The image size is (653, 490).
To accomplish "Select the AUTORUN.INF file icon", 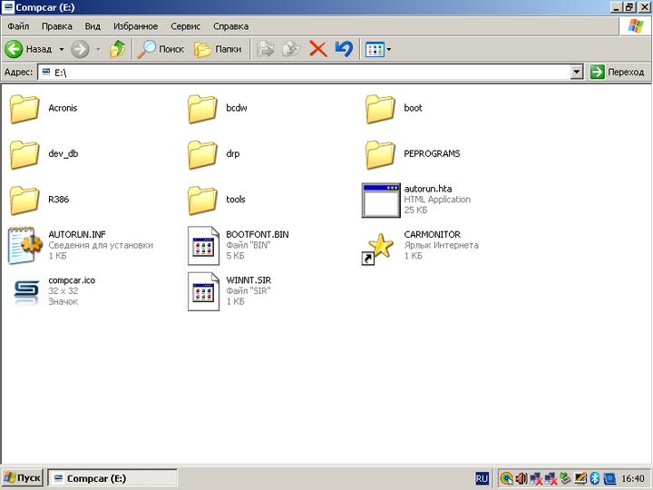I will point(24,245).
